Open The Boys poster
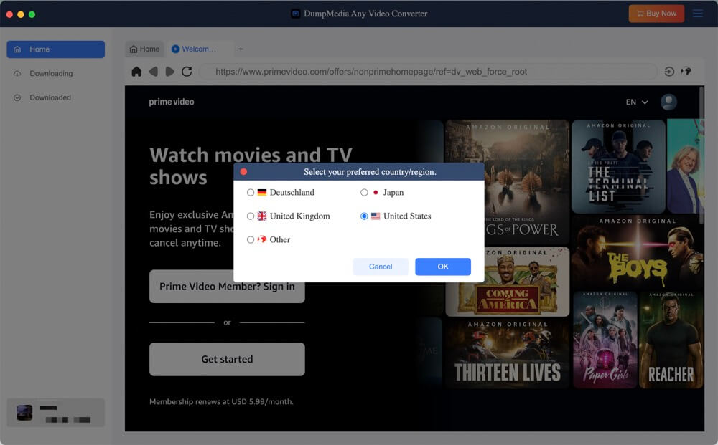 (638, 252)
